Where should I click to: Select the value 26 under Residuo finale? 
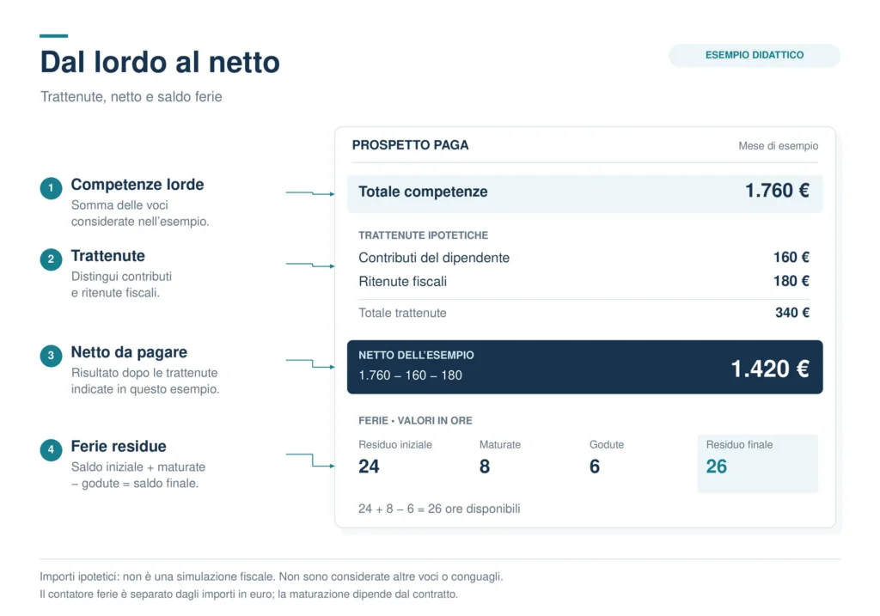coord(716,467)
